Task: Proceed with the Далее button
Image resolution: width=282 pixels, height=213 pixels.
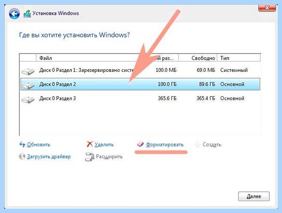Action: 254,196
